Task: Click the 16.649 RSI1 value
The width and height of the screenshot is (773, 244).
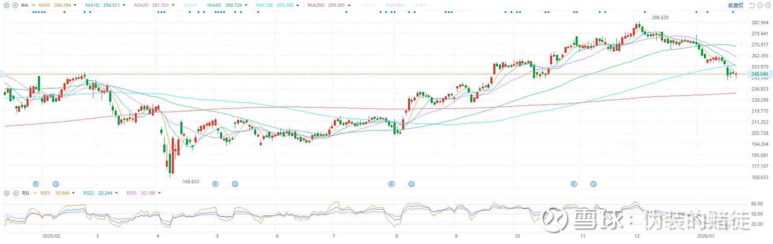Action: point(61,193)
